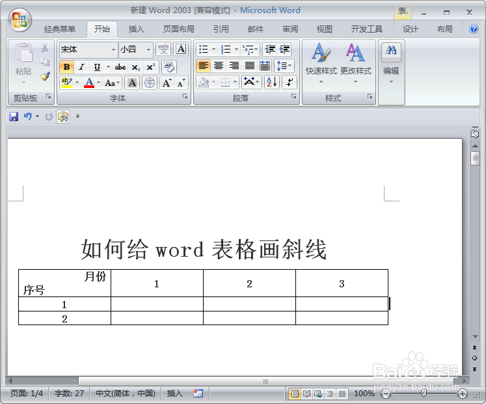This screenshot has width=486, height=404.
Task: Apply Superscript formatting
Action: click(151, 66)
